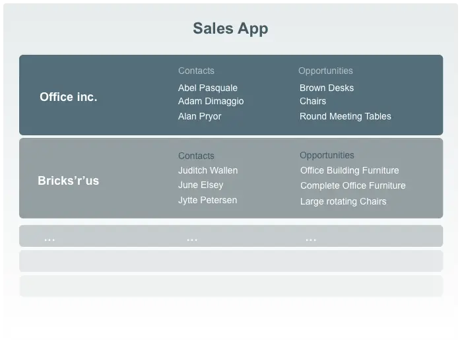The image size is (462, 353).
Task: Select contact Juditch Wallen
Action: [208, 170]
